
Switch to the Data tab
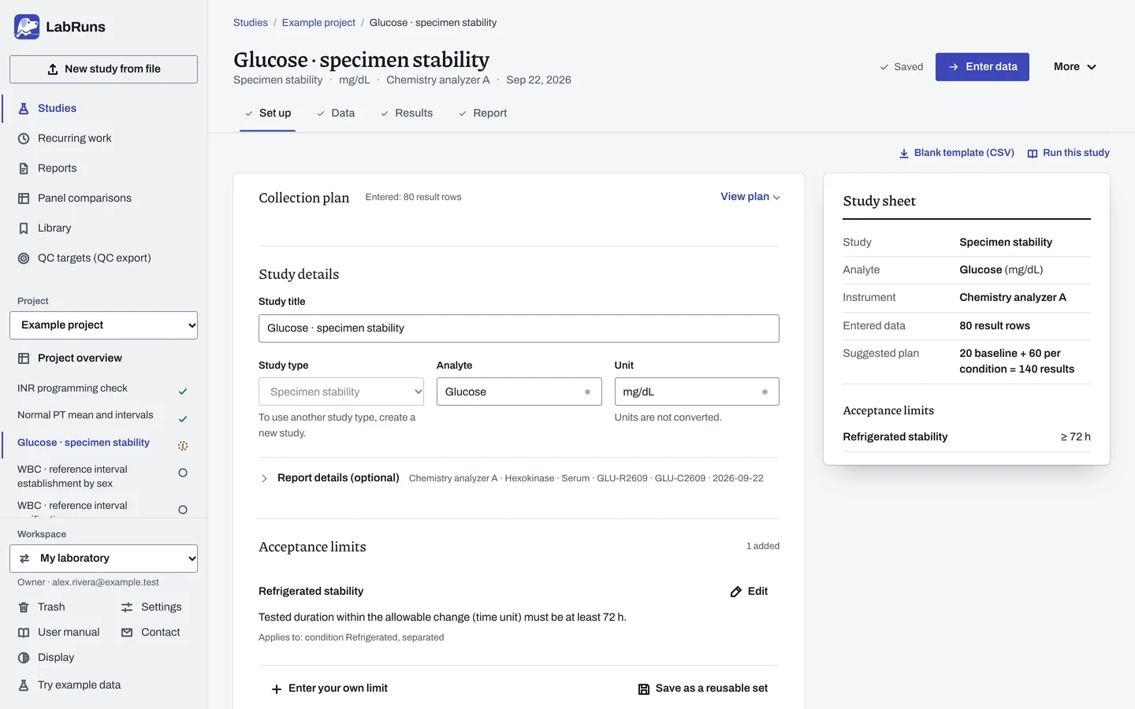click(x=336, y=113)
